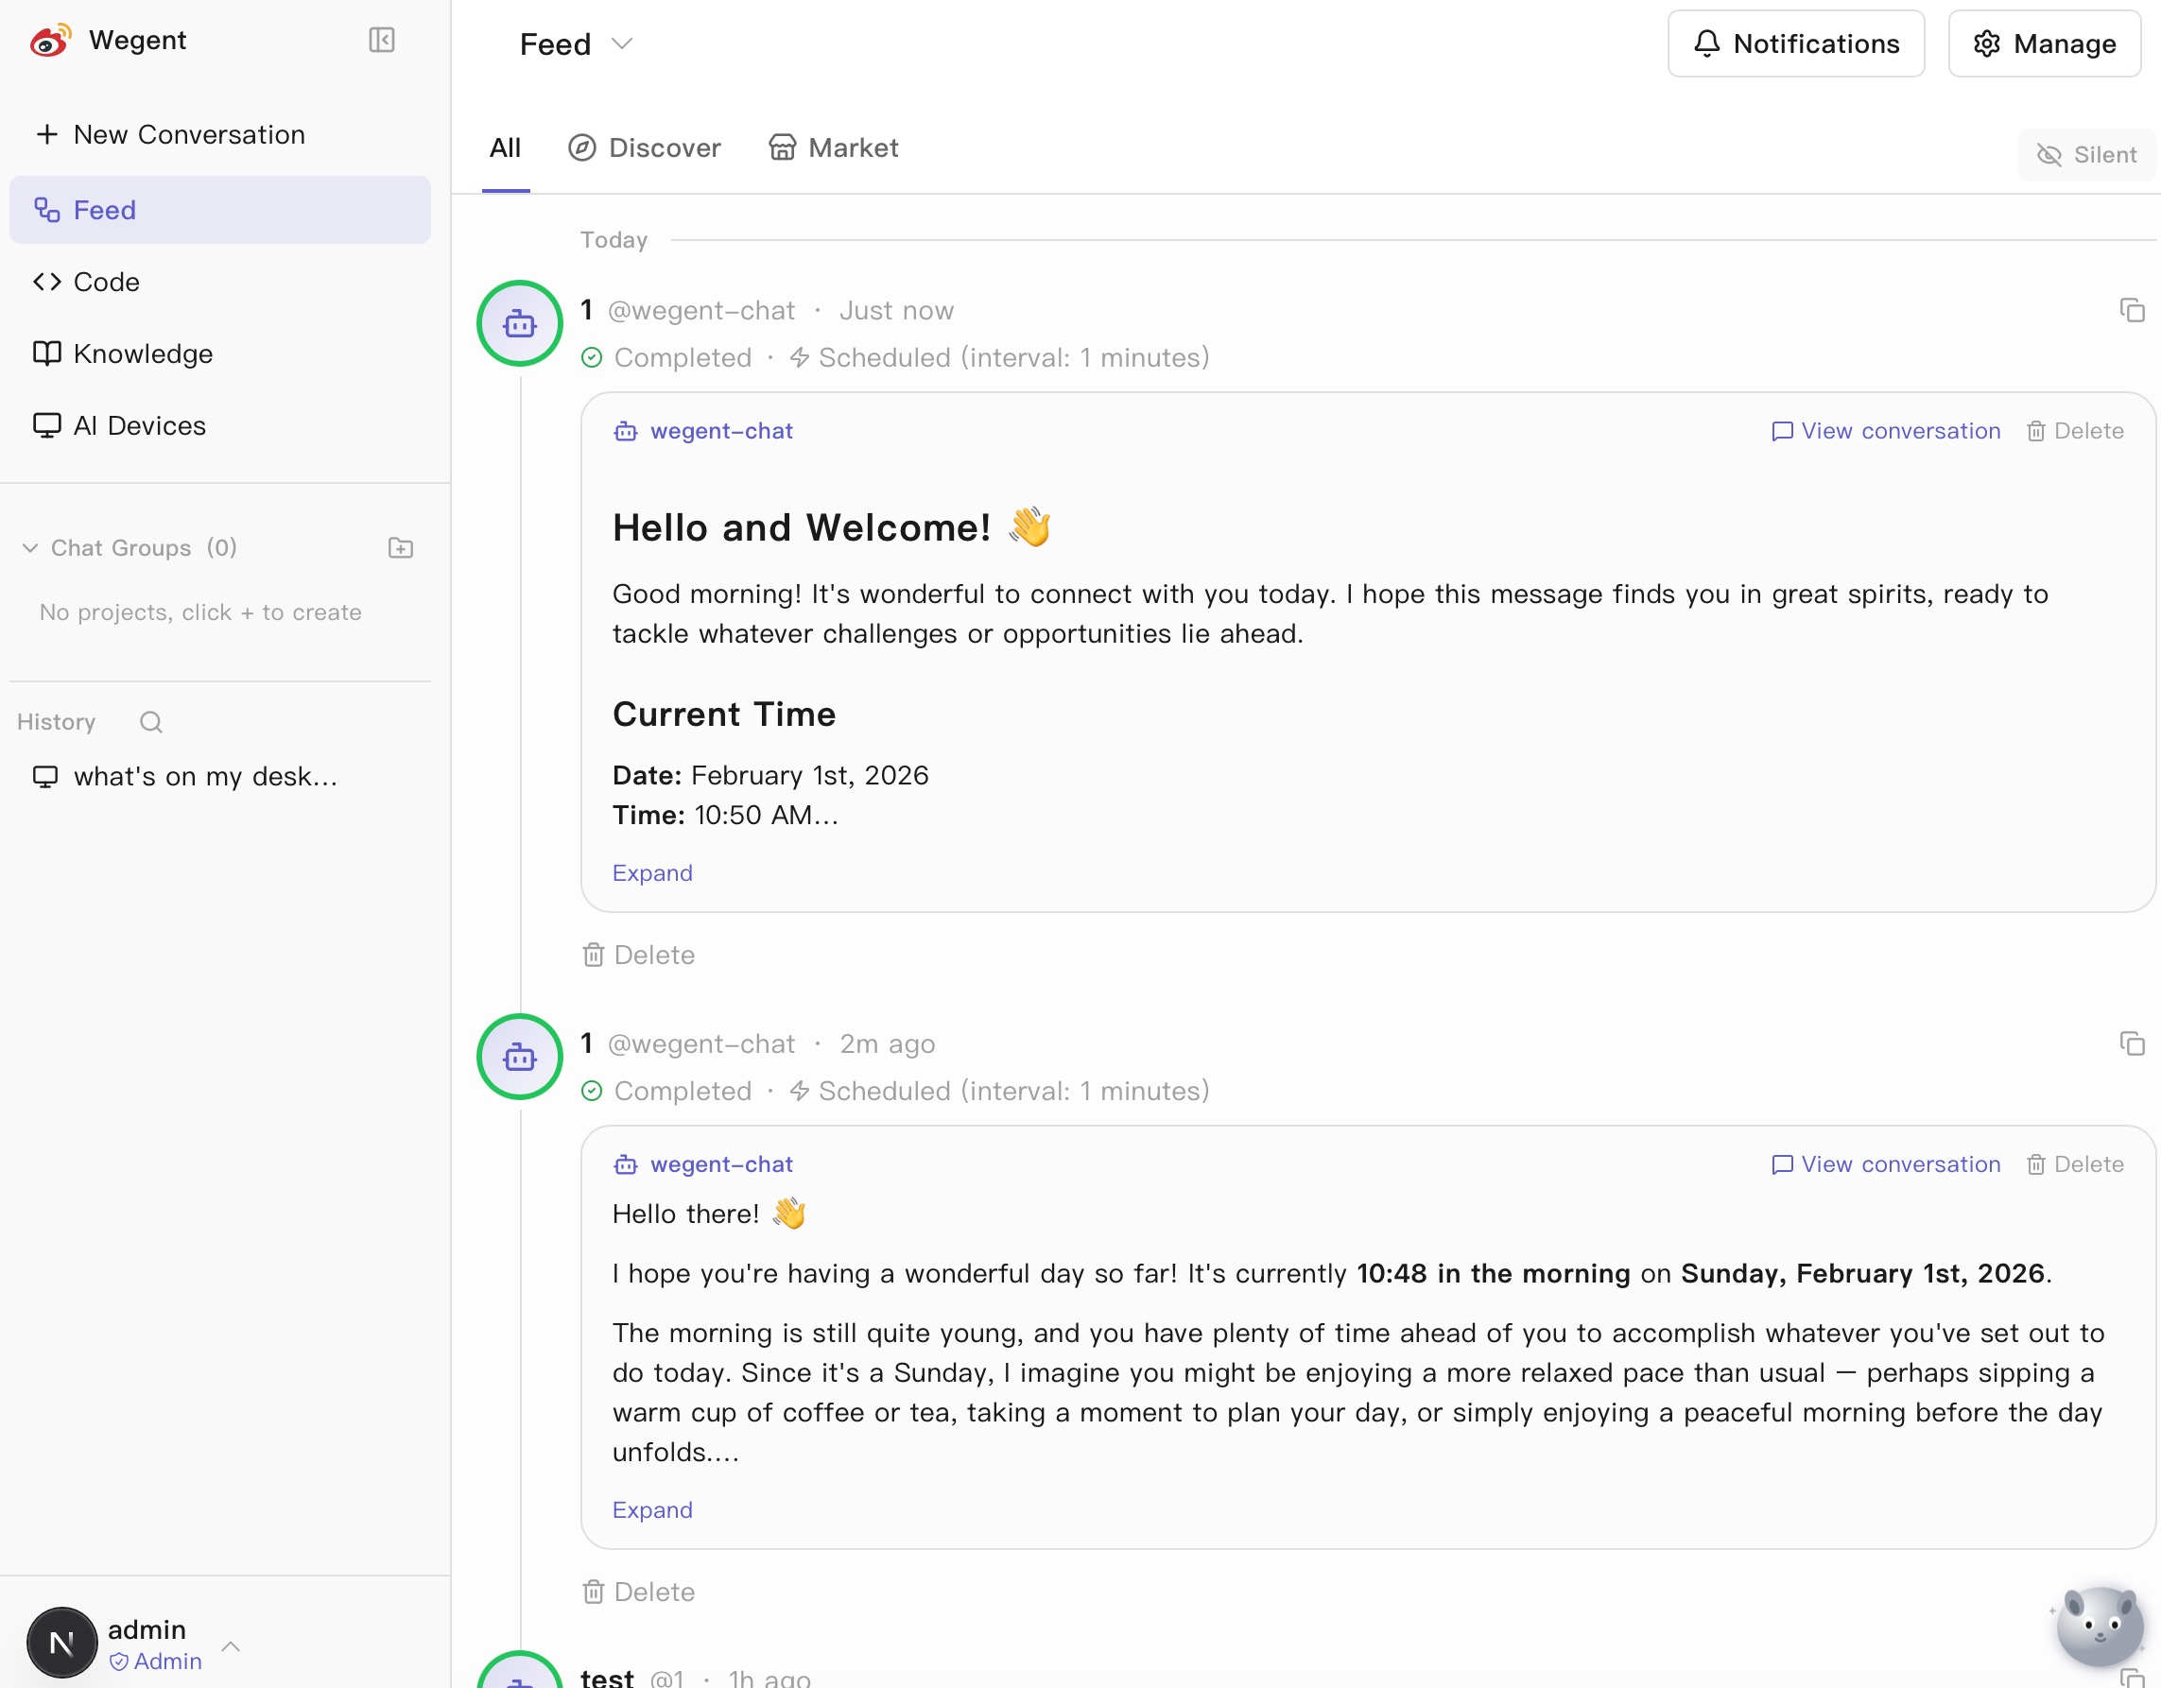Screen dimensions: 2161x1688
Task: Open the Manage settings button
Action: 2044,44
